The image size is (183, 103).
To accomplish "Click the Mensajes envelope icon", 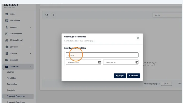I will coord(7,60).
